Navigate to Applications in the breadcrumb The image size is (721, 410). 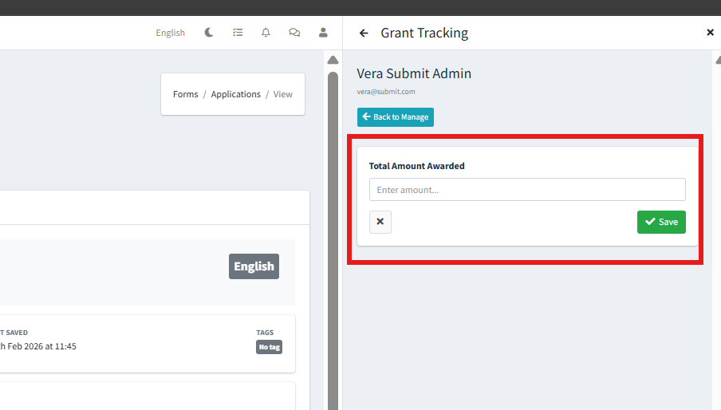[235, 94]
